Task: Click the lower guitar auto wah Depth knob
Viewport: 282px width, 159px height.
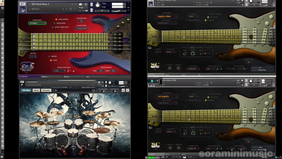Action: 193,133
